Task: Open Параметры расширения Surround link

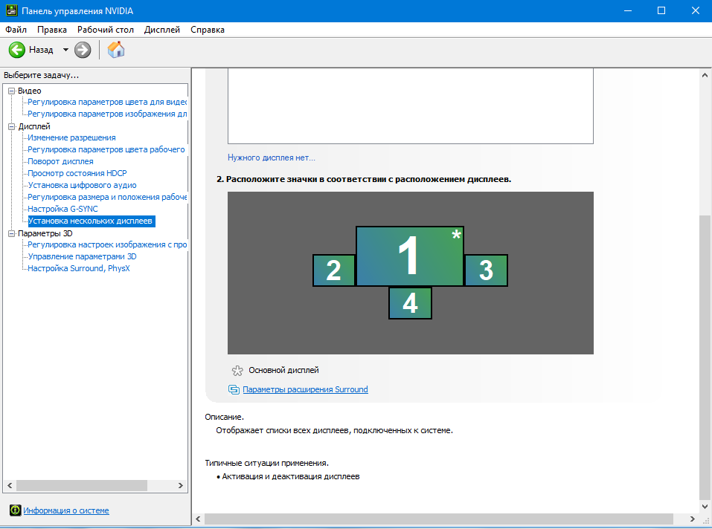Action: click(x=305, y=389)
